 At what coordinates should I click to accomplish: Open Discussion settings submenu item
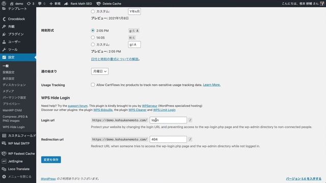14,85
